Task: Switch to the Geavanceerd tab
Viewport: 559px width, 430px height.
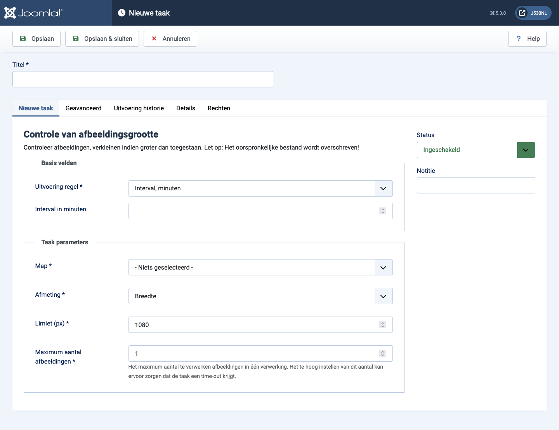Action: pyautogui.click(x=83, y=108)
